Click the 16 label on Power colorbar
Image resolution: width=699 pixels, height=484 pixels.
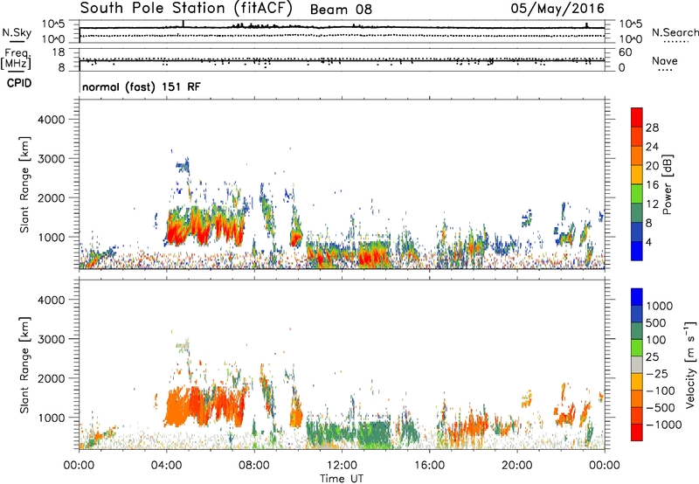[x=652, y=185]
